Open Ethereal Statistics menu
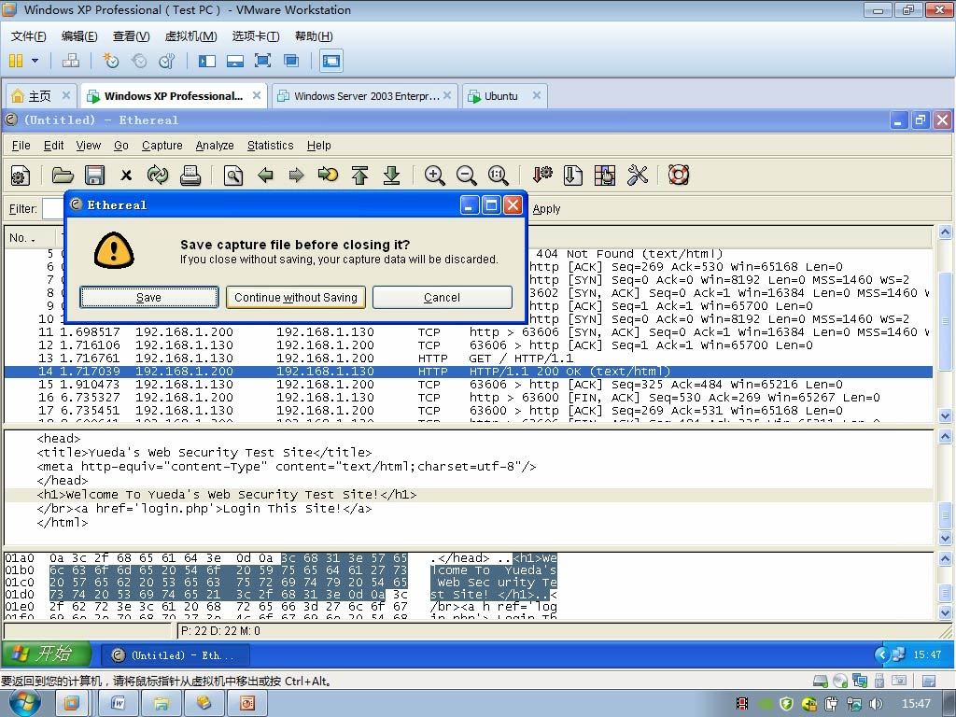The width and height of the screenshot is (956, 717). pos(270,145)
